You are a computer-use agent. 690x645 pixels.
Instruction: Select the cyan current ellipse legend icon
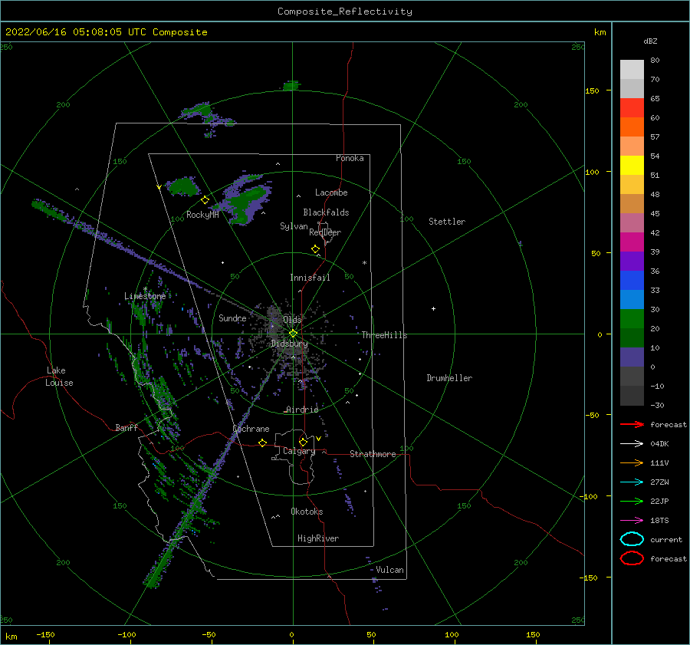click(x=632, y=539)
